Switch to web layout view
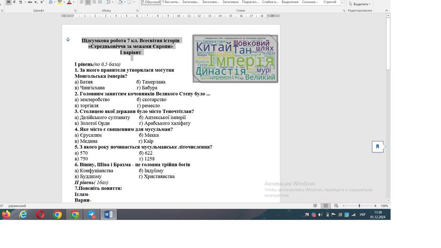 (x=336, y=206)
